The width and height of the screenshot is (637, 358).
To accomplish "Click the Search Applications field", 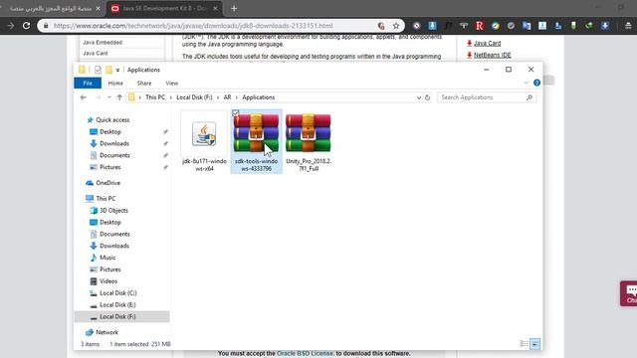I will pos(487,97).
